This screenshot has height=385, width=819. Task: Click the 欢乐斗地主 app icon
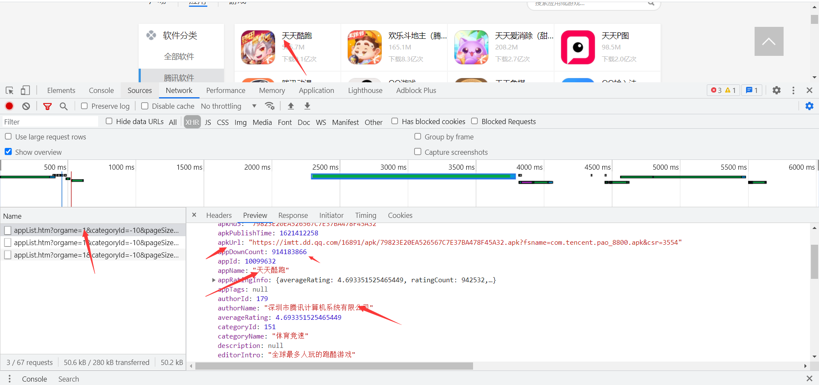coord(365,47)
